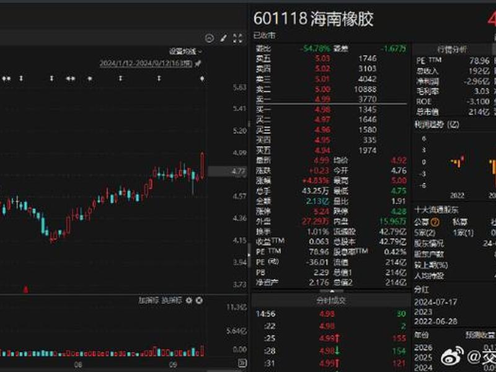Click the 最低 value 4.75
This screenshot has width=496, height=372.
point(399,191)
